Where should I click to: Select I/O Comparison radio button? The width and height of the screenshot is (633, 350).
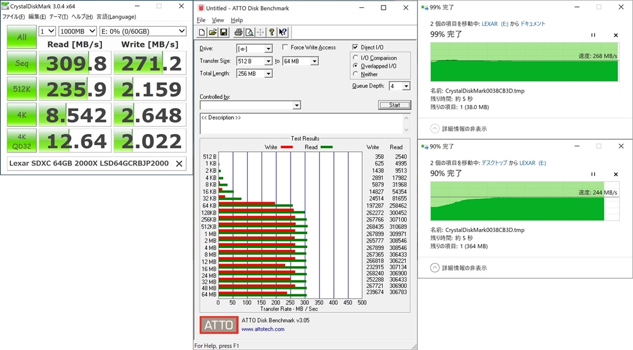(355, 57)
